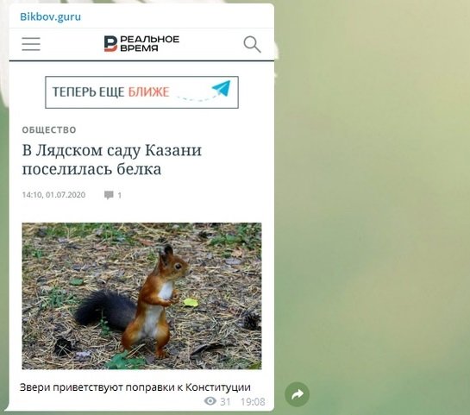Screen dimensions: 470x415
Task: Click the forward share arrow button
Action: pos(297,394)
